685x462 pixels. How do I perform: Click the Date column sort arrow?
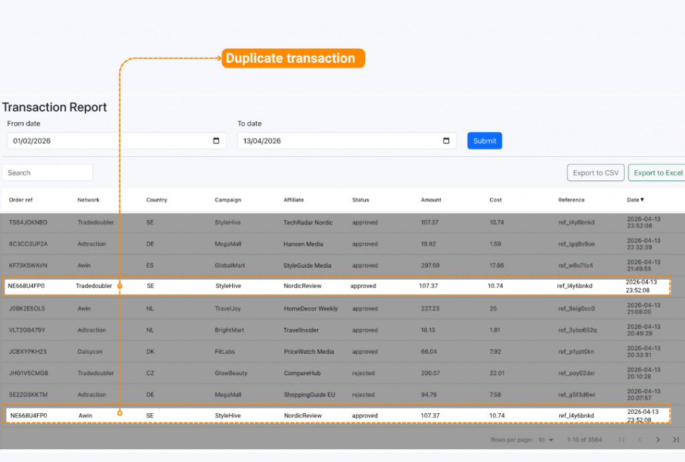[642, 200]
